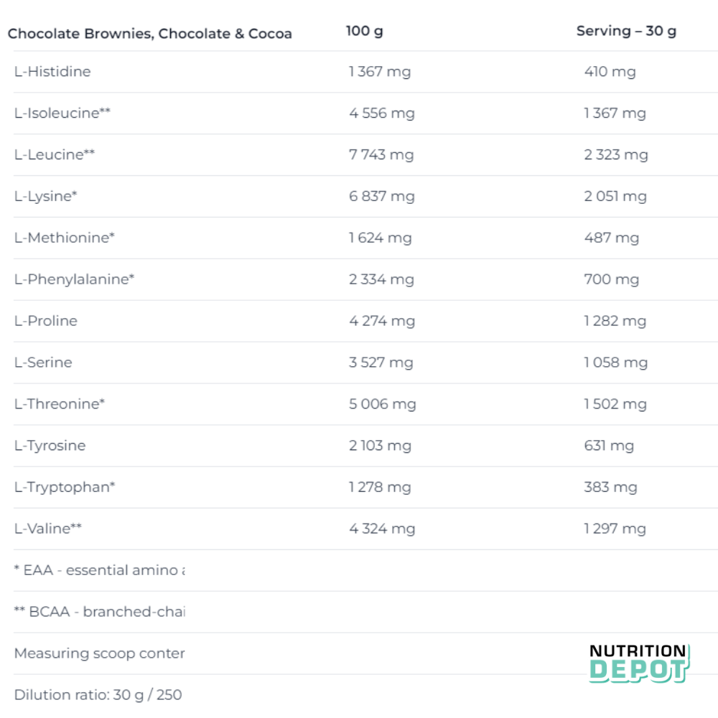Click the L-Proline 4 274 mg value
The image size is (718, 718).
[x=382, y=321]
